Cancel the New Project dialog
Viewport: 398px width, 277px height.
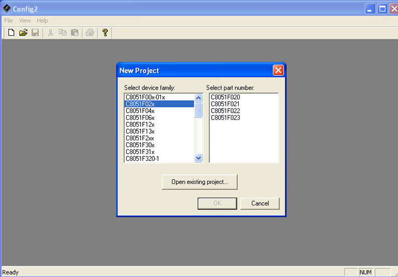click(260, 204)
